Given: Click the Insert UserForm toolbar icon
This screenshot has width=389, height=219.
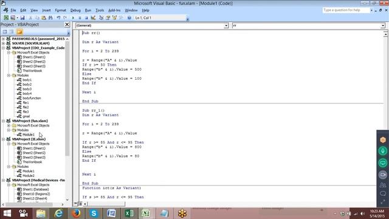Looking at the screenshot, I should pos(12,18).
